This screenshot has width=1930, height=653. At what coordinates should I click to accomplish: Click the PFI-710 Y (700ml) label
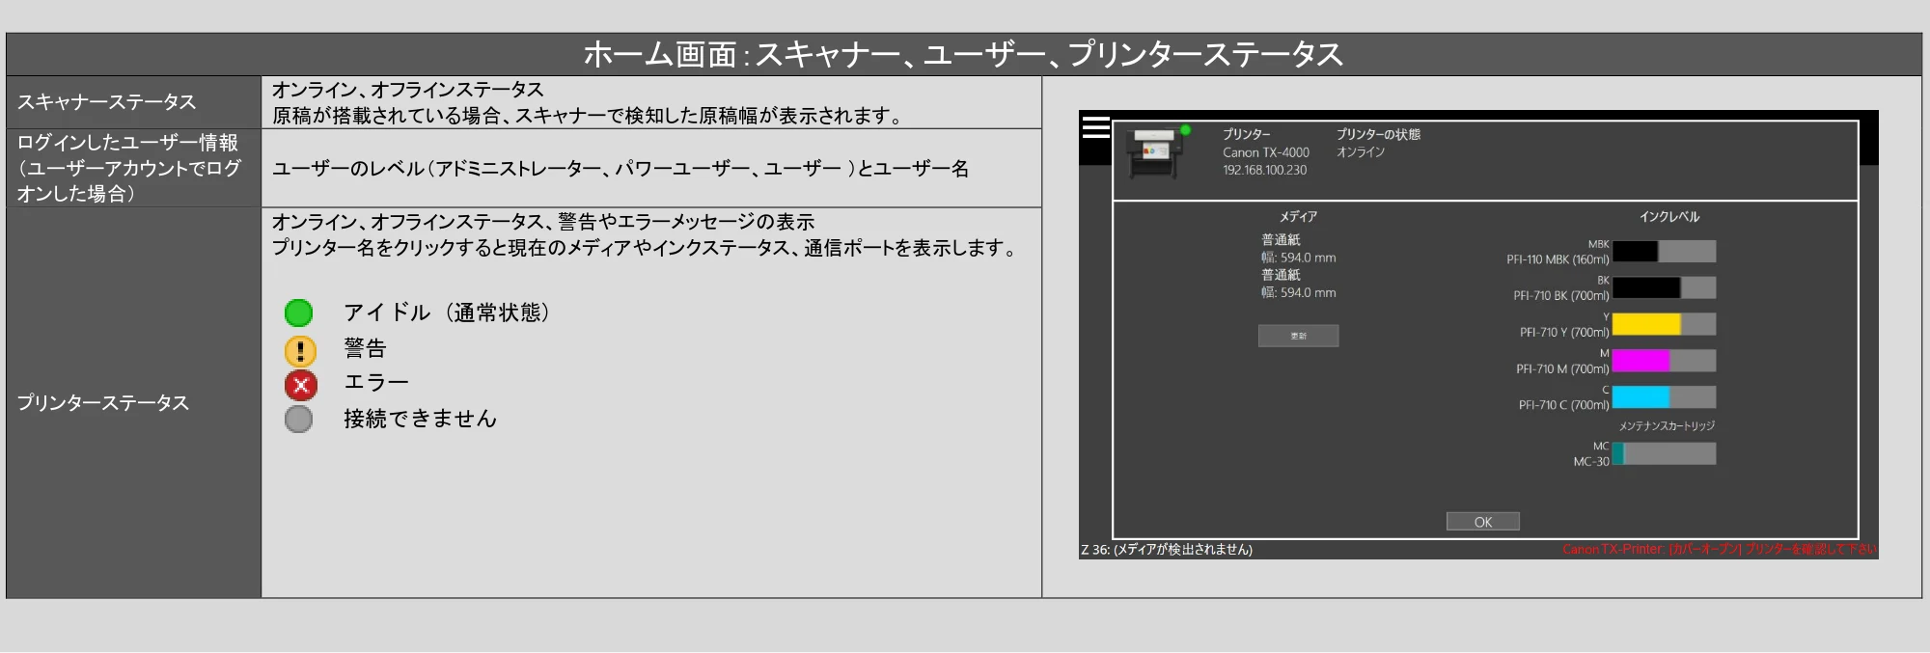pos(1564,332)
